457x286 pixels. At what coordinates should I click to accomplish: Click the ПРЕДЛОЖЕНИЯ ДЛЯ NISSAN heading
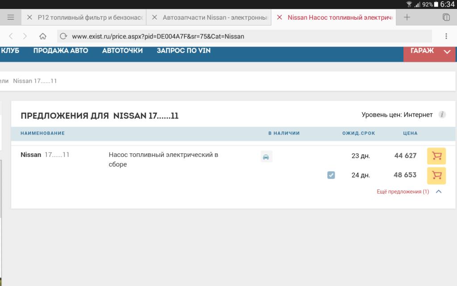[100, 116]
